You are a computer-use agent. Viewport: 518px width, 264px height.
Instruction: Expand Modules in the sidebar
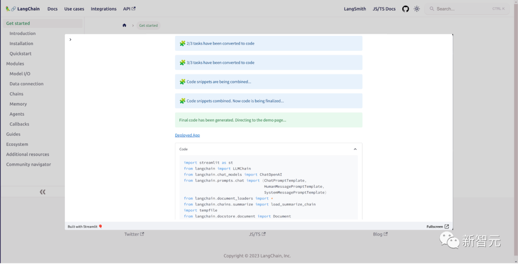(15, 64)
